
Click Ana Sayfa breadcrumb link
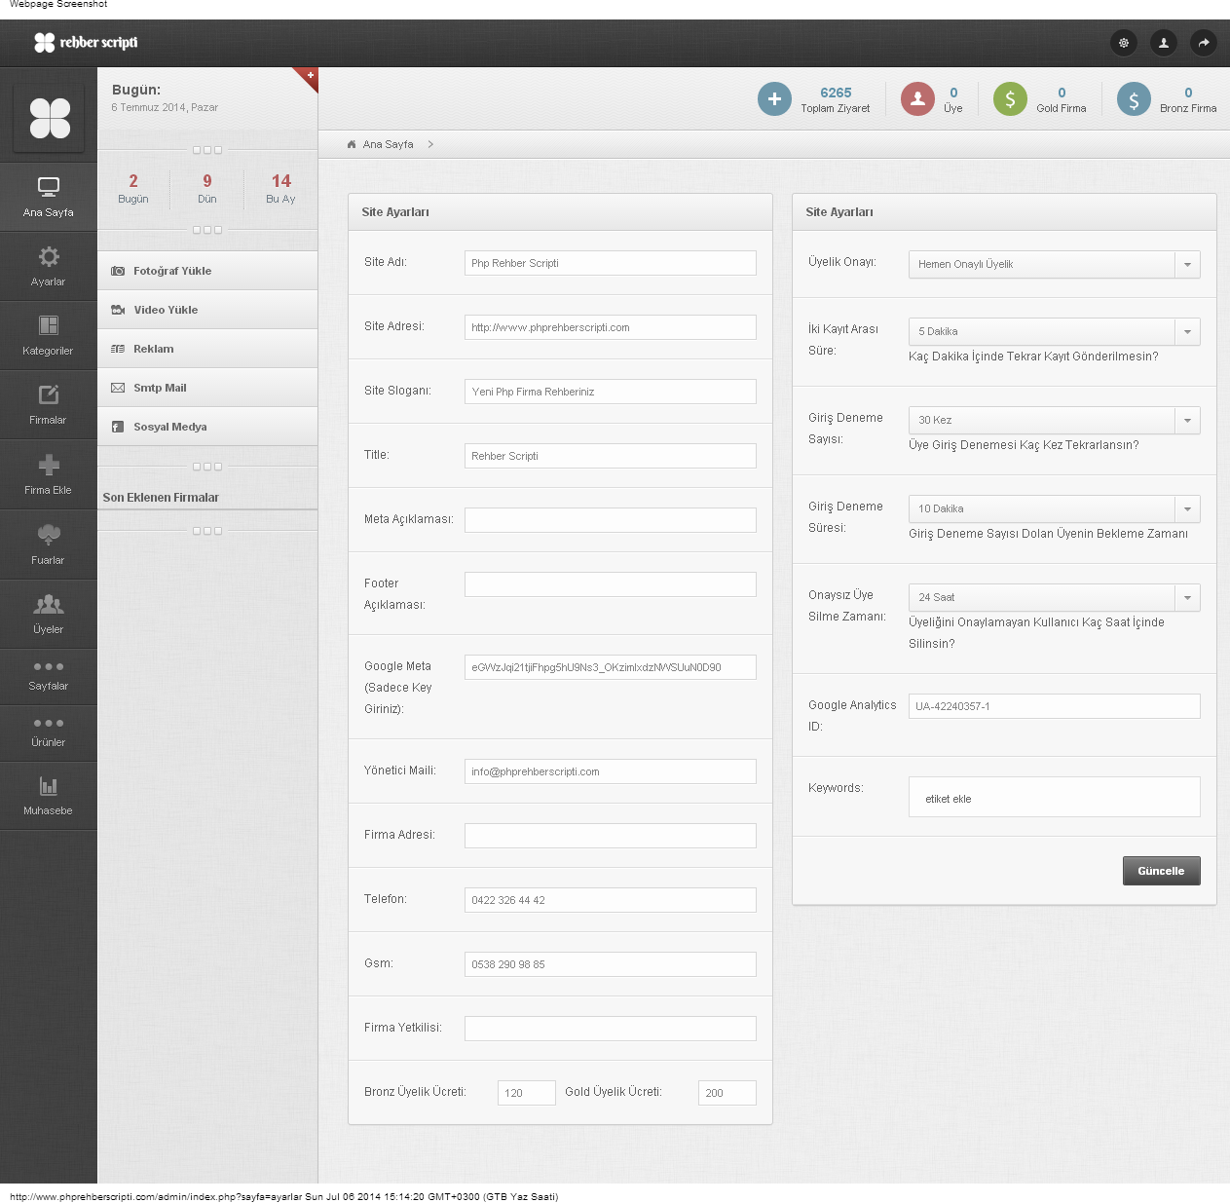pyautogui.click(x=388, y=144)
